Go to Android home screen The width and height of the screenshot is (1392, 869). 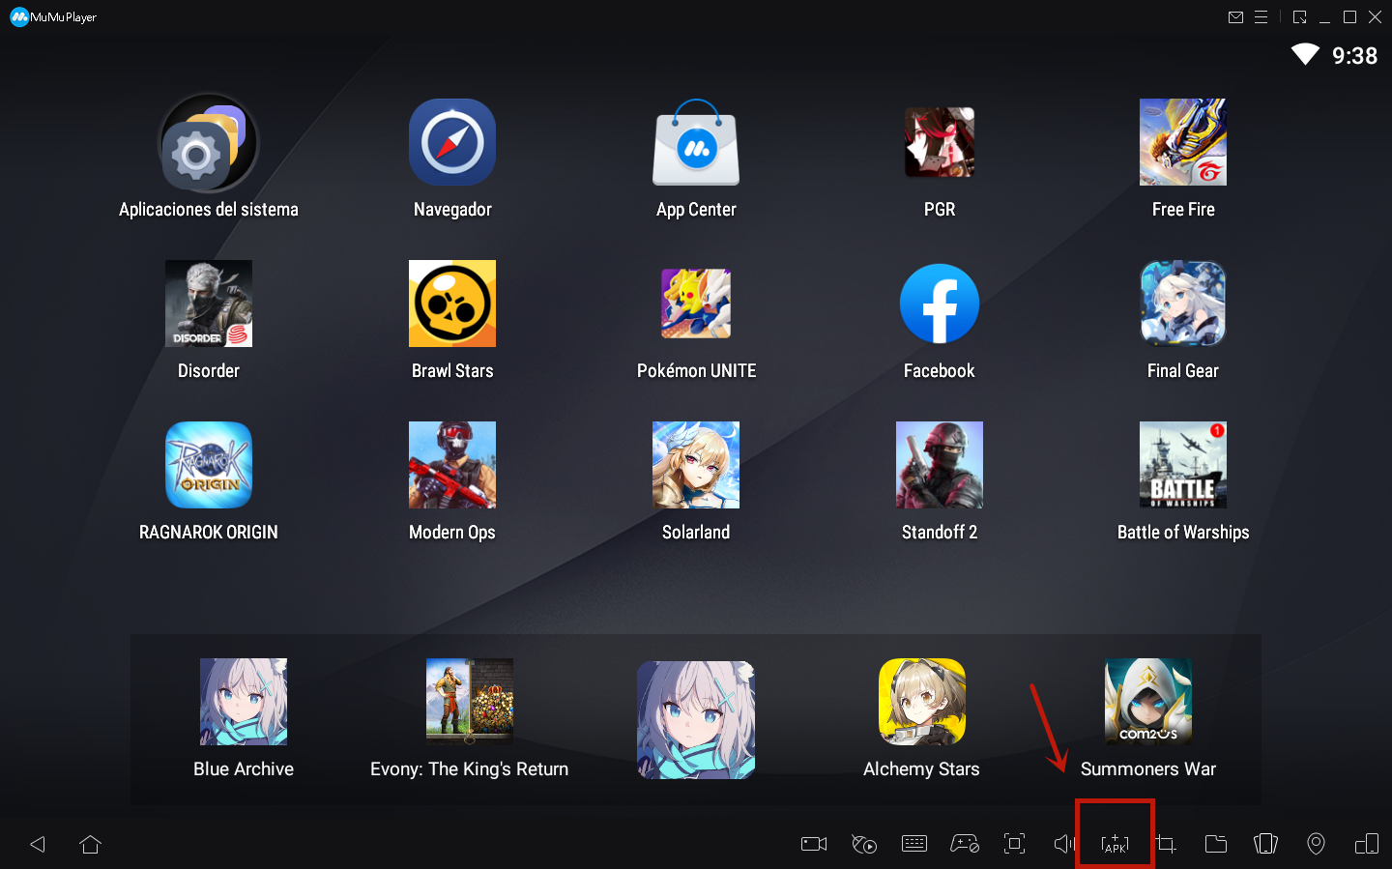(x=91, y=844)
